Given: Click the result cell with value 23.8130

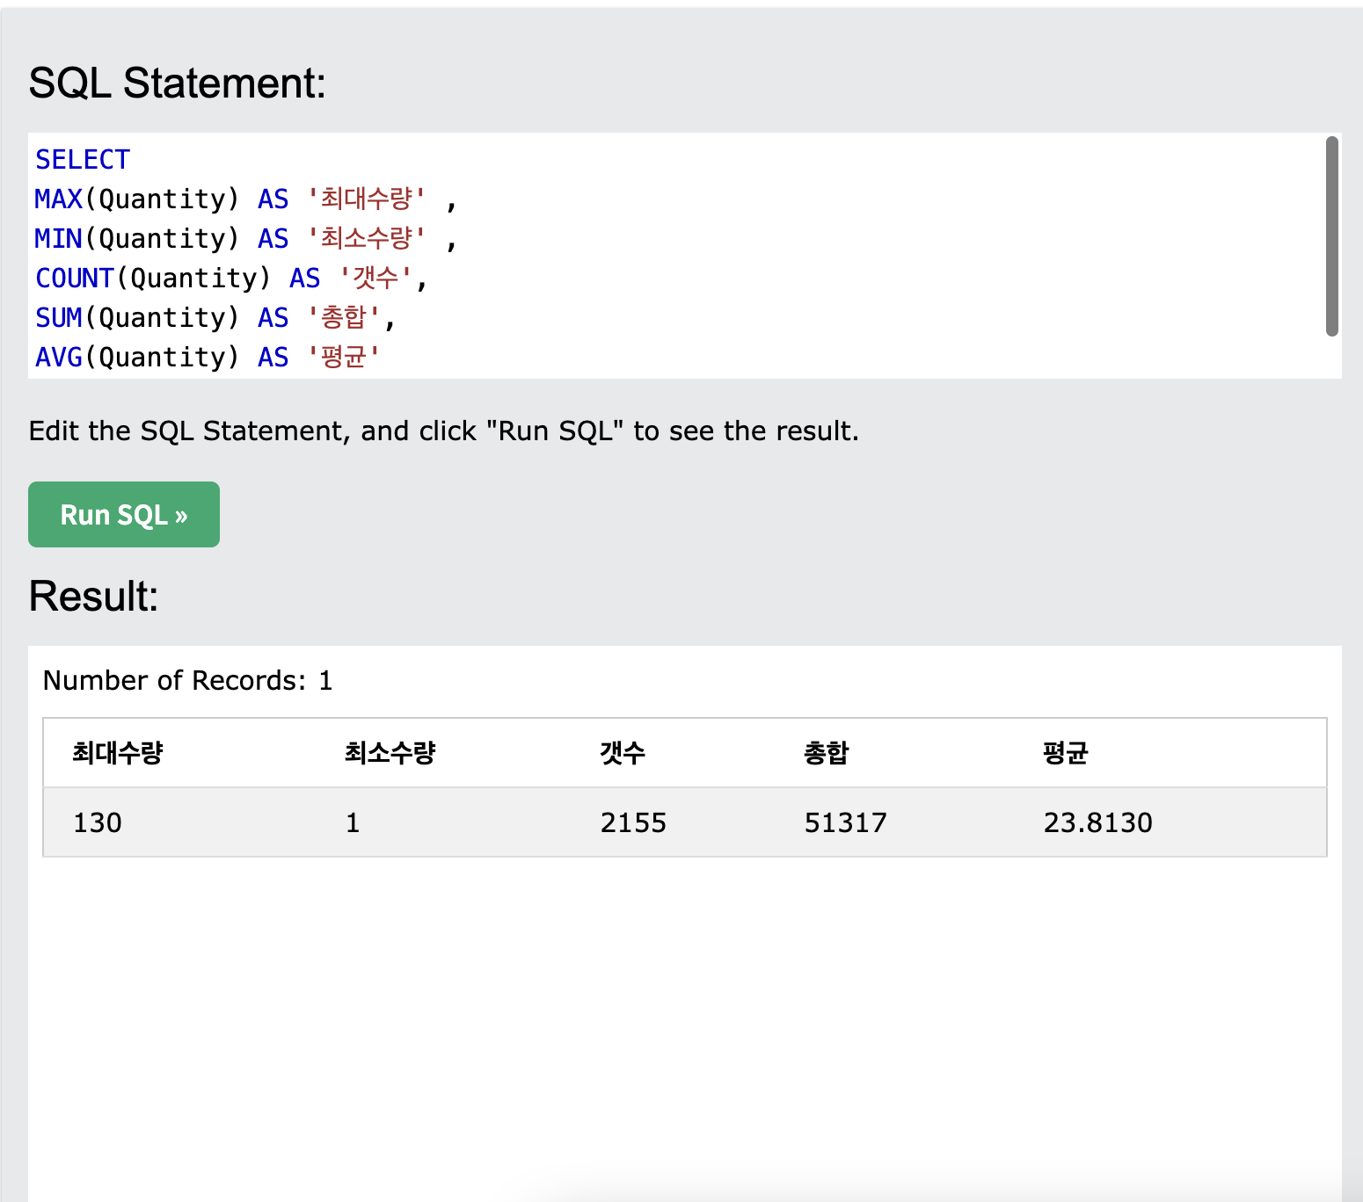Looking at the screenshot, I should pos(1097,823).
